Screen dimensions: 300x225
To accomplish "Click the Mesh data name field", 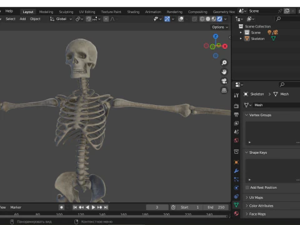I will (276, 105).
